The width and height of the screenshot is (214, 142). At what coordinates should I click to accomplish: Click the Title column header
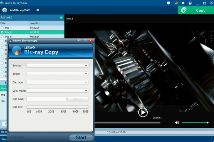coord(3,23)
